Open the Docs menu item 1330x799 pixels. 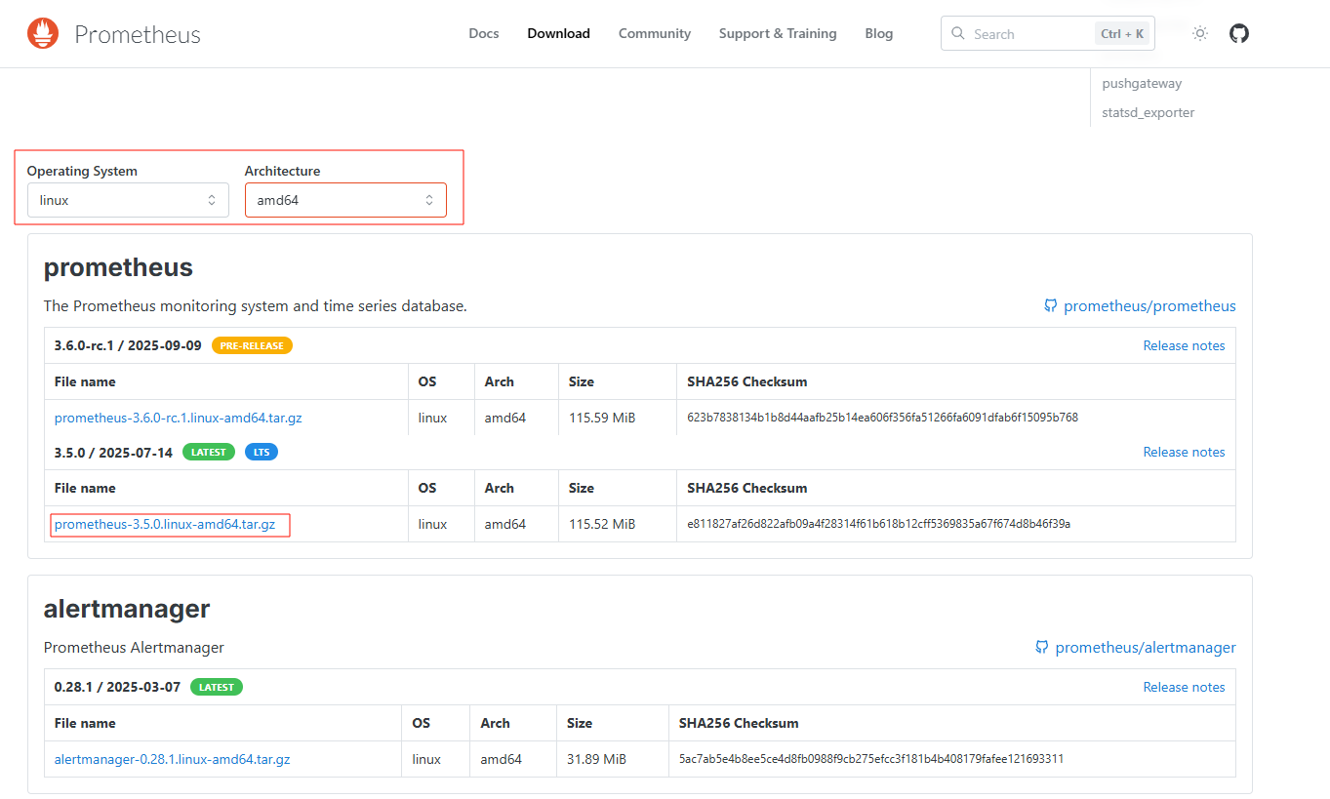(x=484, y=33)
